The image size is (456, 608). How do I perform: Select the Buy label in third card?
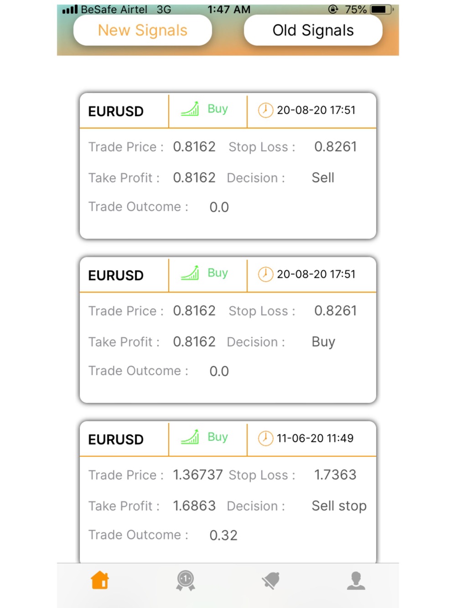point(218,438)
